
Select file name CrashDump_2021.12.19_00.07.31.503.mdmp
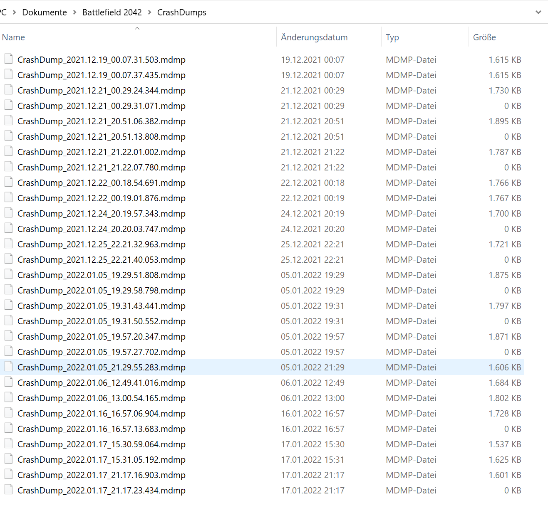(x=102, y=59)
